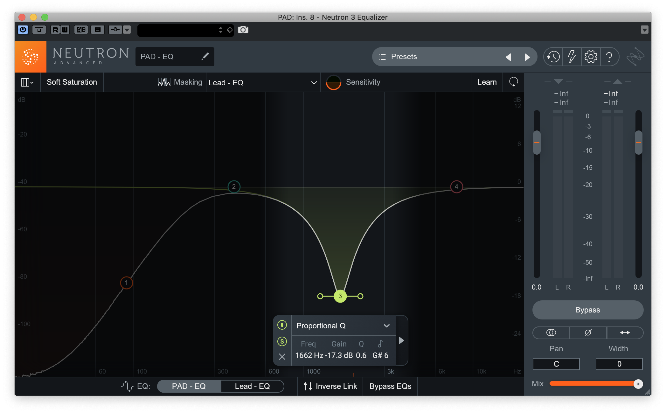Toggle the A/B comparison button
Viewport: 666px width, 413px height.
tap(81, 30)
